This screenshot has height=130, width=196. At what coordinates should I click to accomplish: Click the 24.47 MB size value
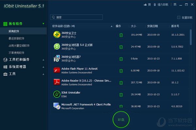click(x=136, y=47)
